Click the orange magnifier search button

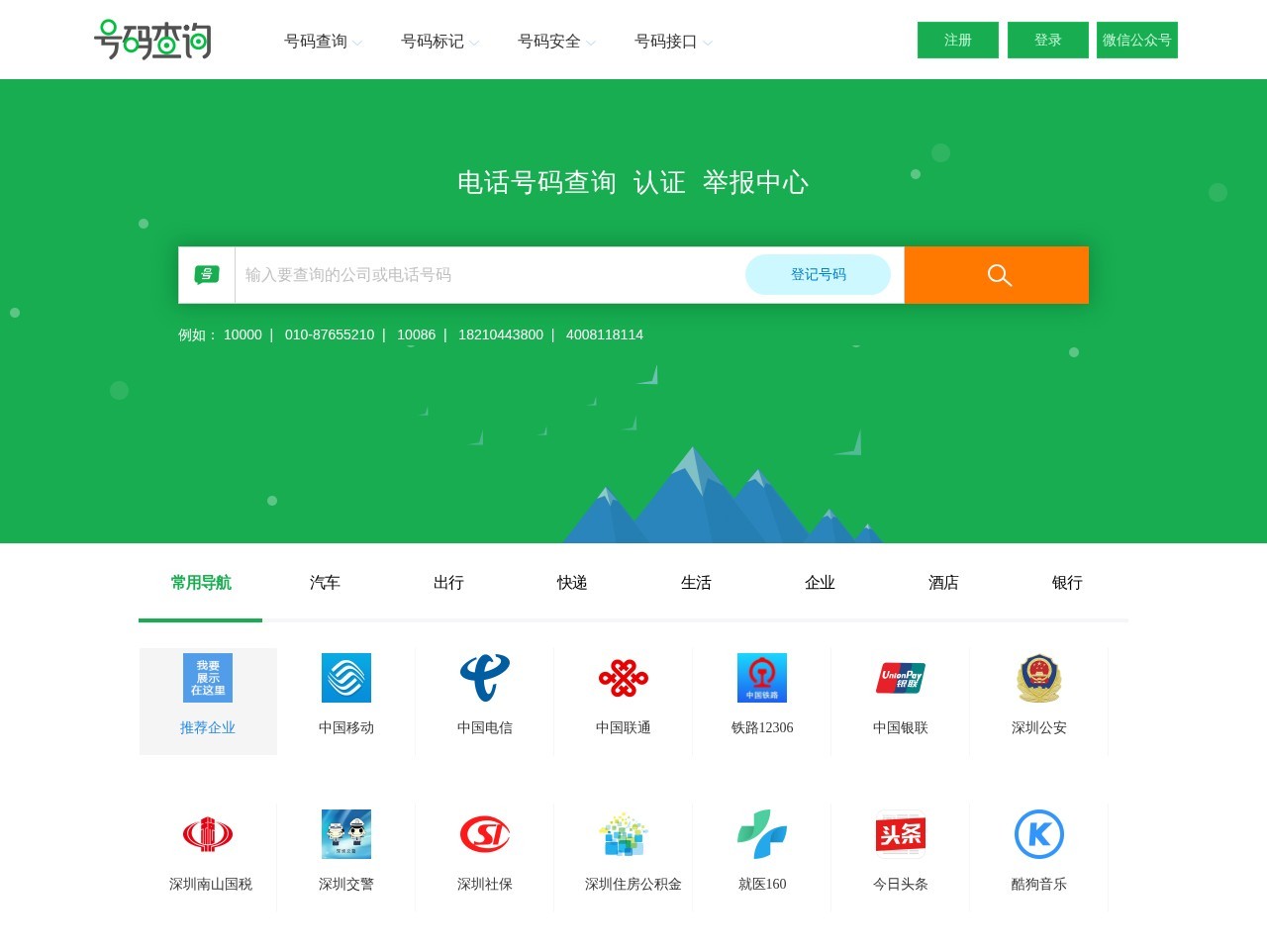pyautogui.click(x=997, y=275)
